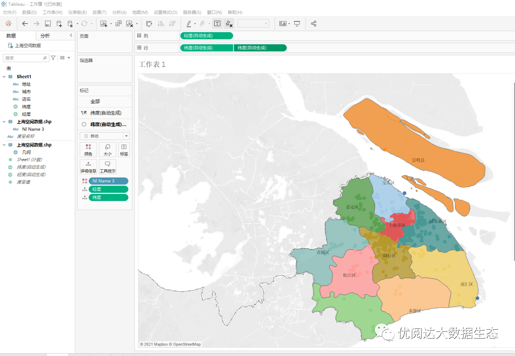This screenshot has width=515, height=356.
Task: Click the 搜索 field search box
Action: click(26, 58)
